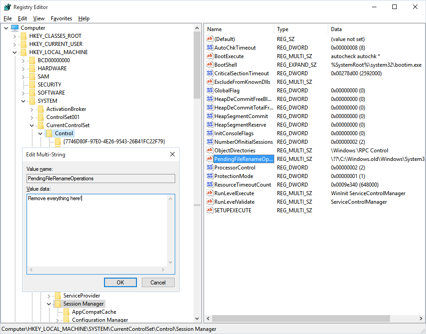Screen dimensions: 426x334
Task: Cancel the Edit Multi-String dialog
Action: click(x=158, y=282)
